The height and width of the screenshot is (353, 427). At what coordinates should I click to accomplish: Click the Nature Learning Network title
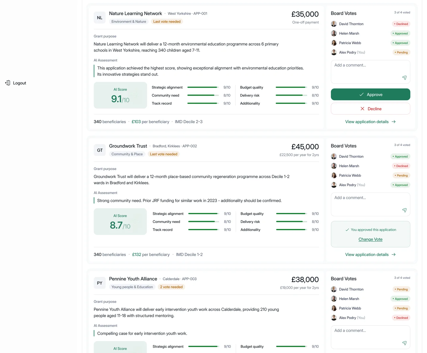136,13
